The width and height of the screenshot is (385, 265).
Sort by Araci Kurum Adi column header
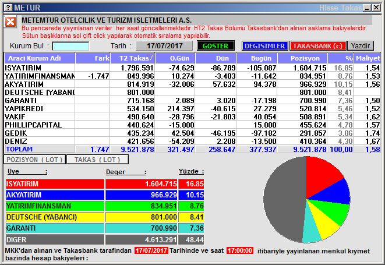click(40, 58)
